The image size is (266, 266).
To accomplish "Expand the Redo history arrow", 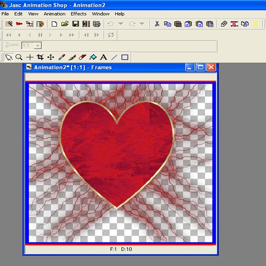I will 142,24.
